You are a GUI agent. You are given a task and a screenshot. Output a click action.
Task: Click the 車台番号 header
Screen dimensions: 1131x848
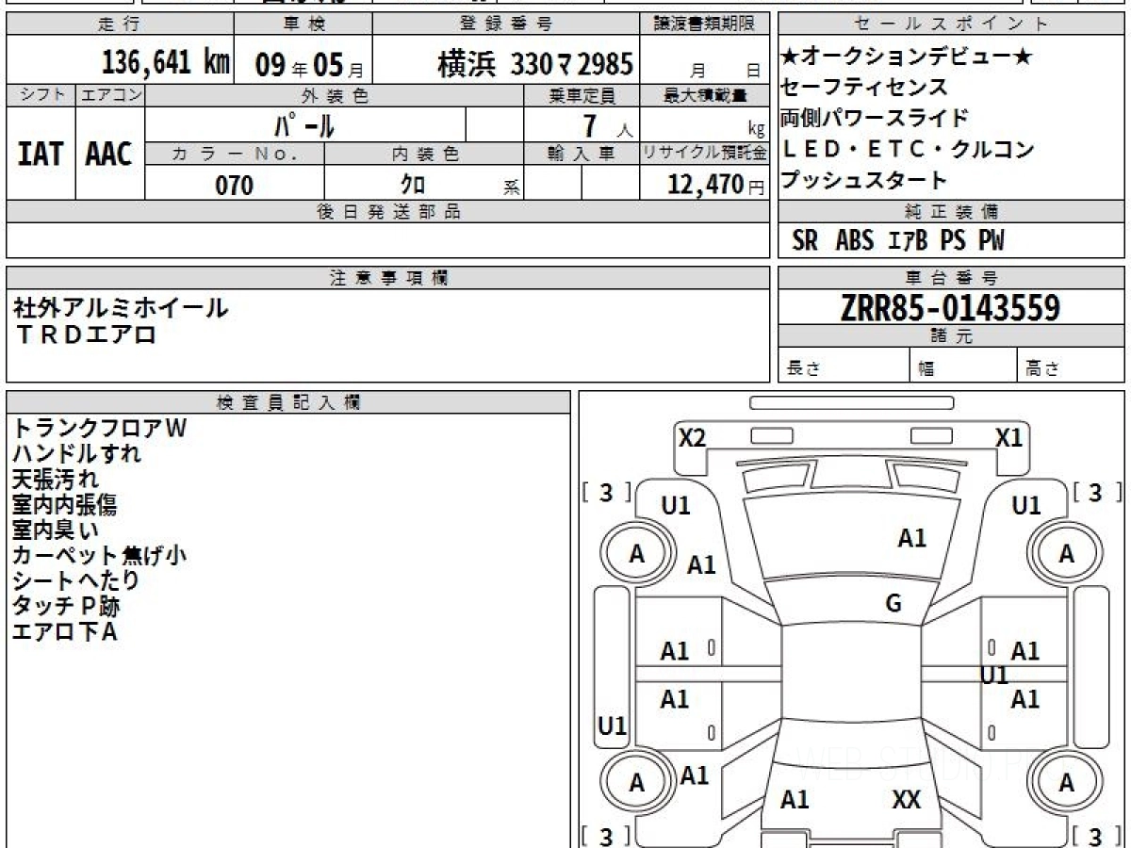[952, 277]
